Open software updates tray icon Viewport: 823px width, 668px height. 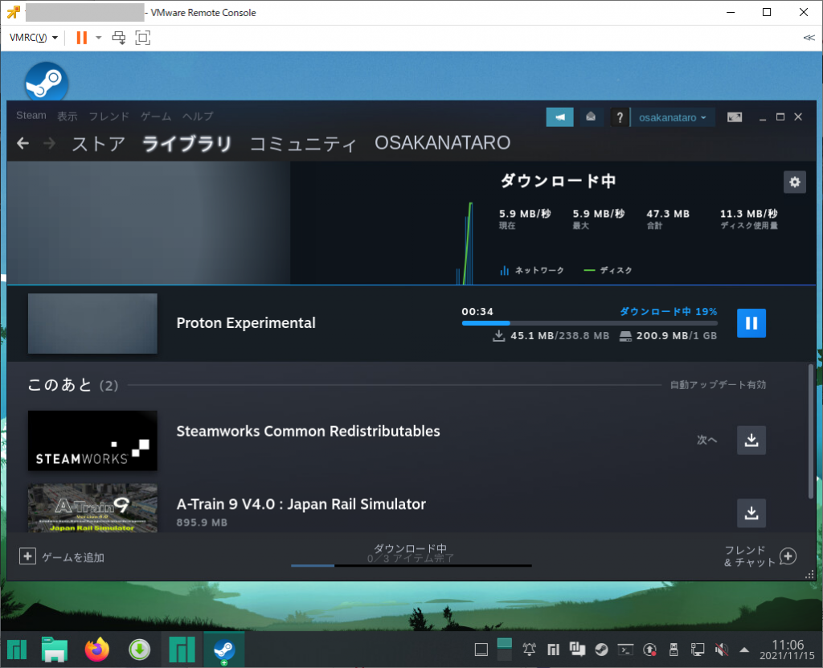(649, 650)
